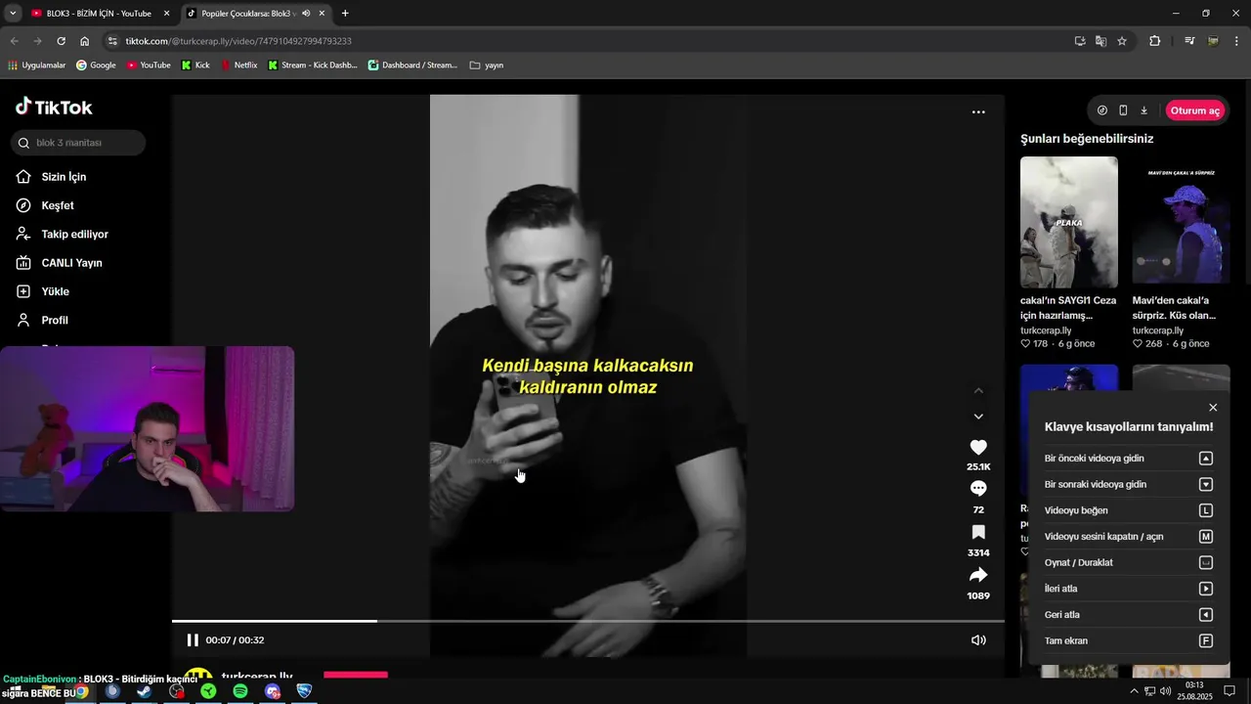Open tab search dropdown arrow
This screenshot has height=704, width=1251.
13,14
